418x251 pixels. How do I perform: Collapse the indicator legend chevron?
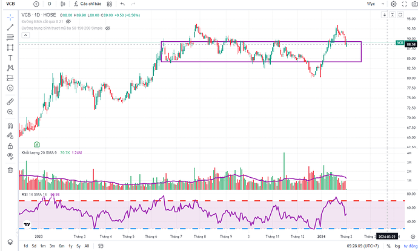24,35
